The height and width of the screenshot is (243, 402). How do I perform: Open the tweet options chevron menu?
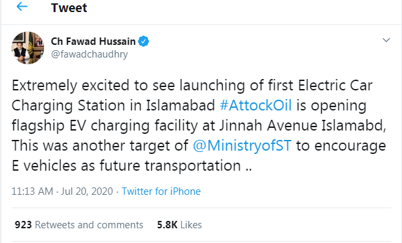coord(386,40)
